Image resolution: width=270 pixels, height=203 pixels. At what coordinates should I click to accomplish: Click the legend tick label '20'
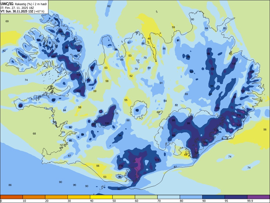47,201
